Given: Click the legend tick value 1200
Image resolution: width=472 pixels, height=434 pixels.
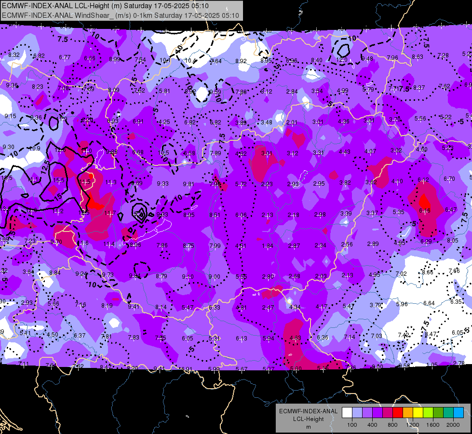Looking at the screenshot, I should (x=413, y=425).
